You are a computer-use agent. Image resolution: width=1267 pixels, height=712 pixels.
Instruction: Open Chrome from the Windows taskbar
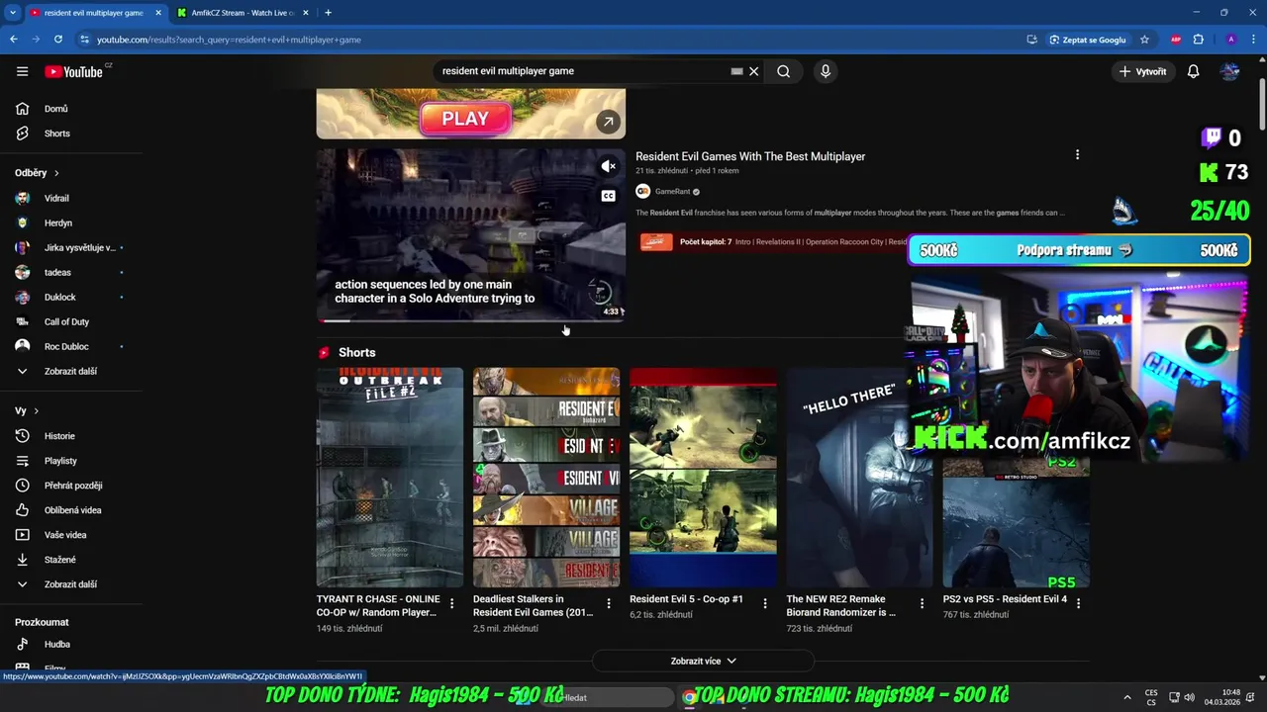pyautogui.click(x=689, y=697)
